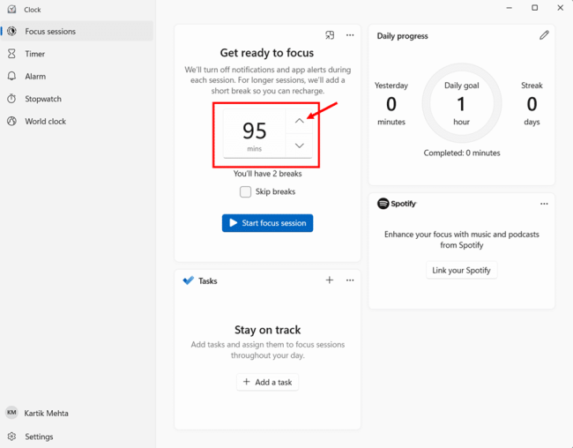Click the Streak 0 days value
This screenshot has height=448, width=573.
532,104
